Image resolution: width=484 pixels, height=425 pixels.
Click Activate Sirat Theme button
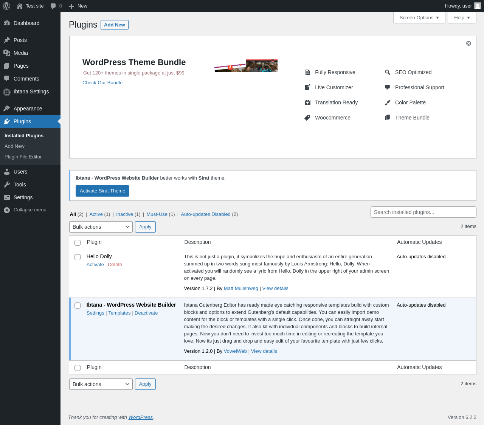pyautogui.click(x=102, y=191)
